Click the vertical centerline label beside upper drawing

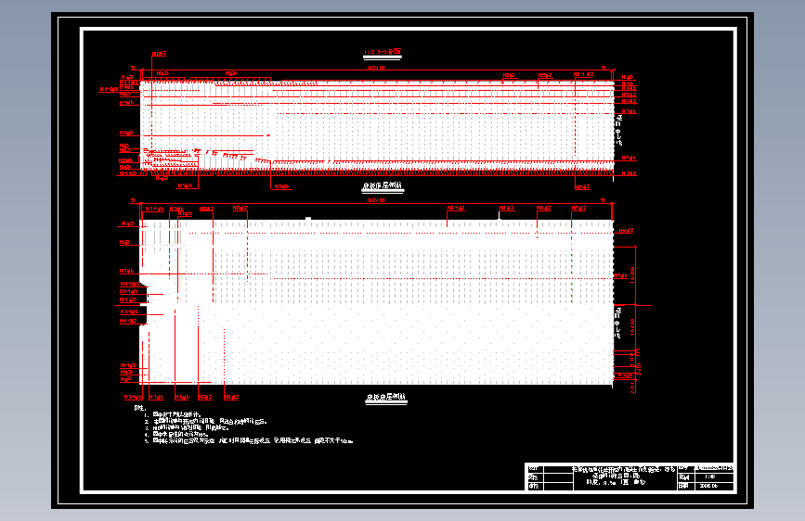tap(618, 130)
